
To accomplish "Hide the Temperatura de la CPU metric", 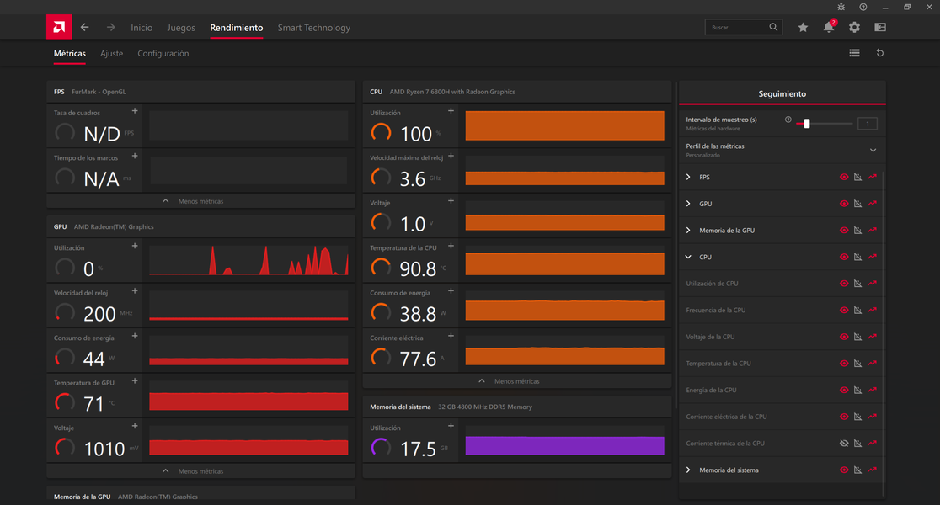I will tap(844, 364).
